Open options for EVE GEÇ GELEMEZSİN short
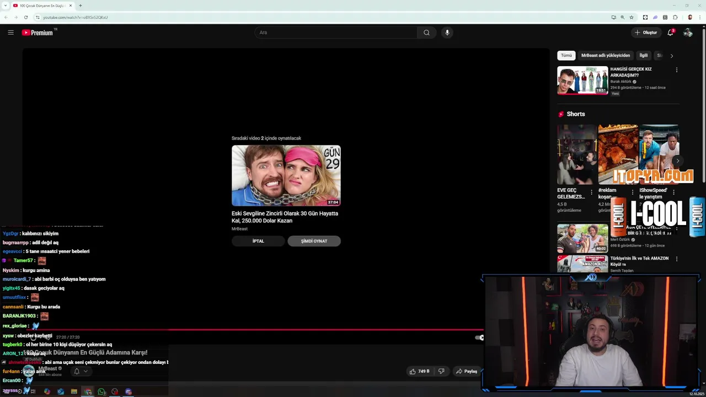This screenshot has height=397, width=706. point(591,192)
